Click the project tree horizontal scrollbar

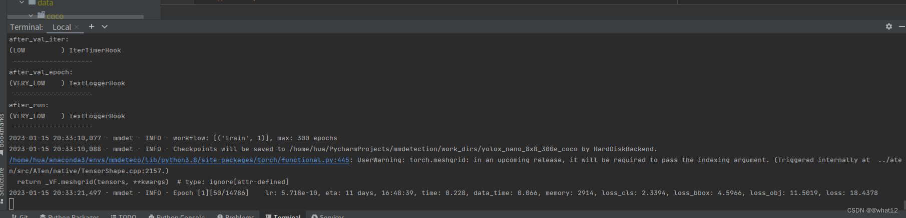pyautogui.click(x=76, y=17)
